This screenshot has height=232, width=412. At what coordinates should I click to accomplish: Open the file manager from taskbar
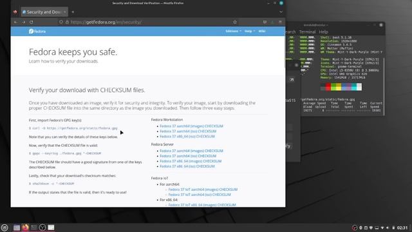tap(17, 227)
